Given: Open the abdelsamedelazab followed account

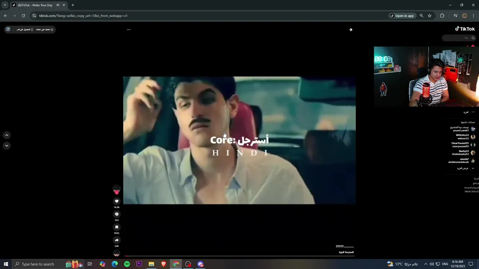Looking at the screenshot, I should [x=461, y=161].
